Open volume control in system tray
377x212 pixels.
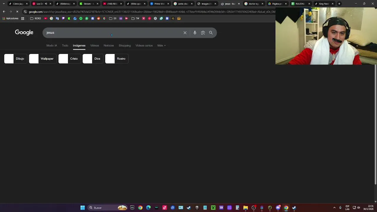tap(358, 208)
